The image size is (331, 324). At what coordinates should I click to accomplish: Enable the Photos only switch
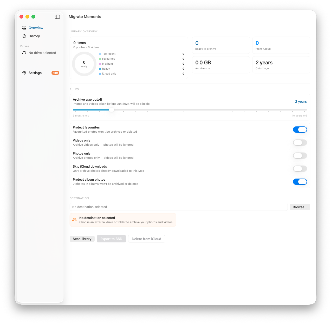click(300, 156)
